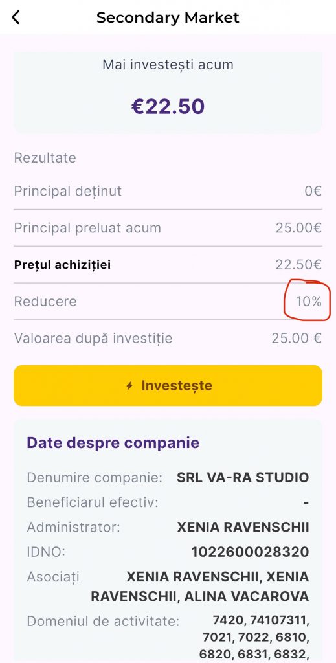Image resolution: width=336 pixels, height=663 pixels.
Task: Select company name SRL VA-RA STUDIO
Action: point(243,478)
